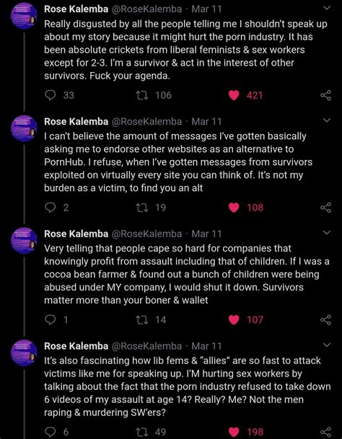
Task: Retweet the tweet with 19 retweets
Action: [141, 208]
